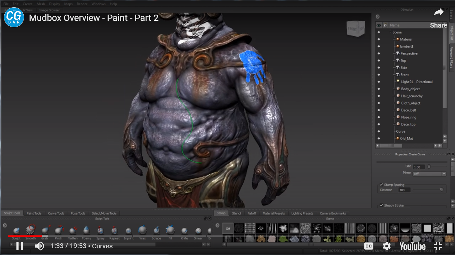This screenshot has width=455, height=255.
Task: Select the Sculpt tool icon
Action: click(x=16, y=230)
